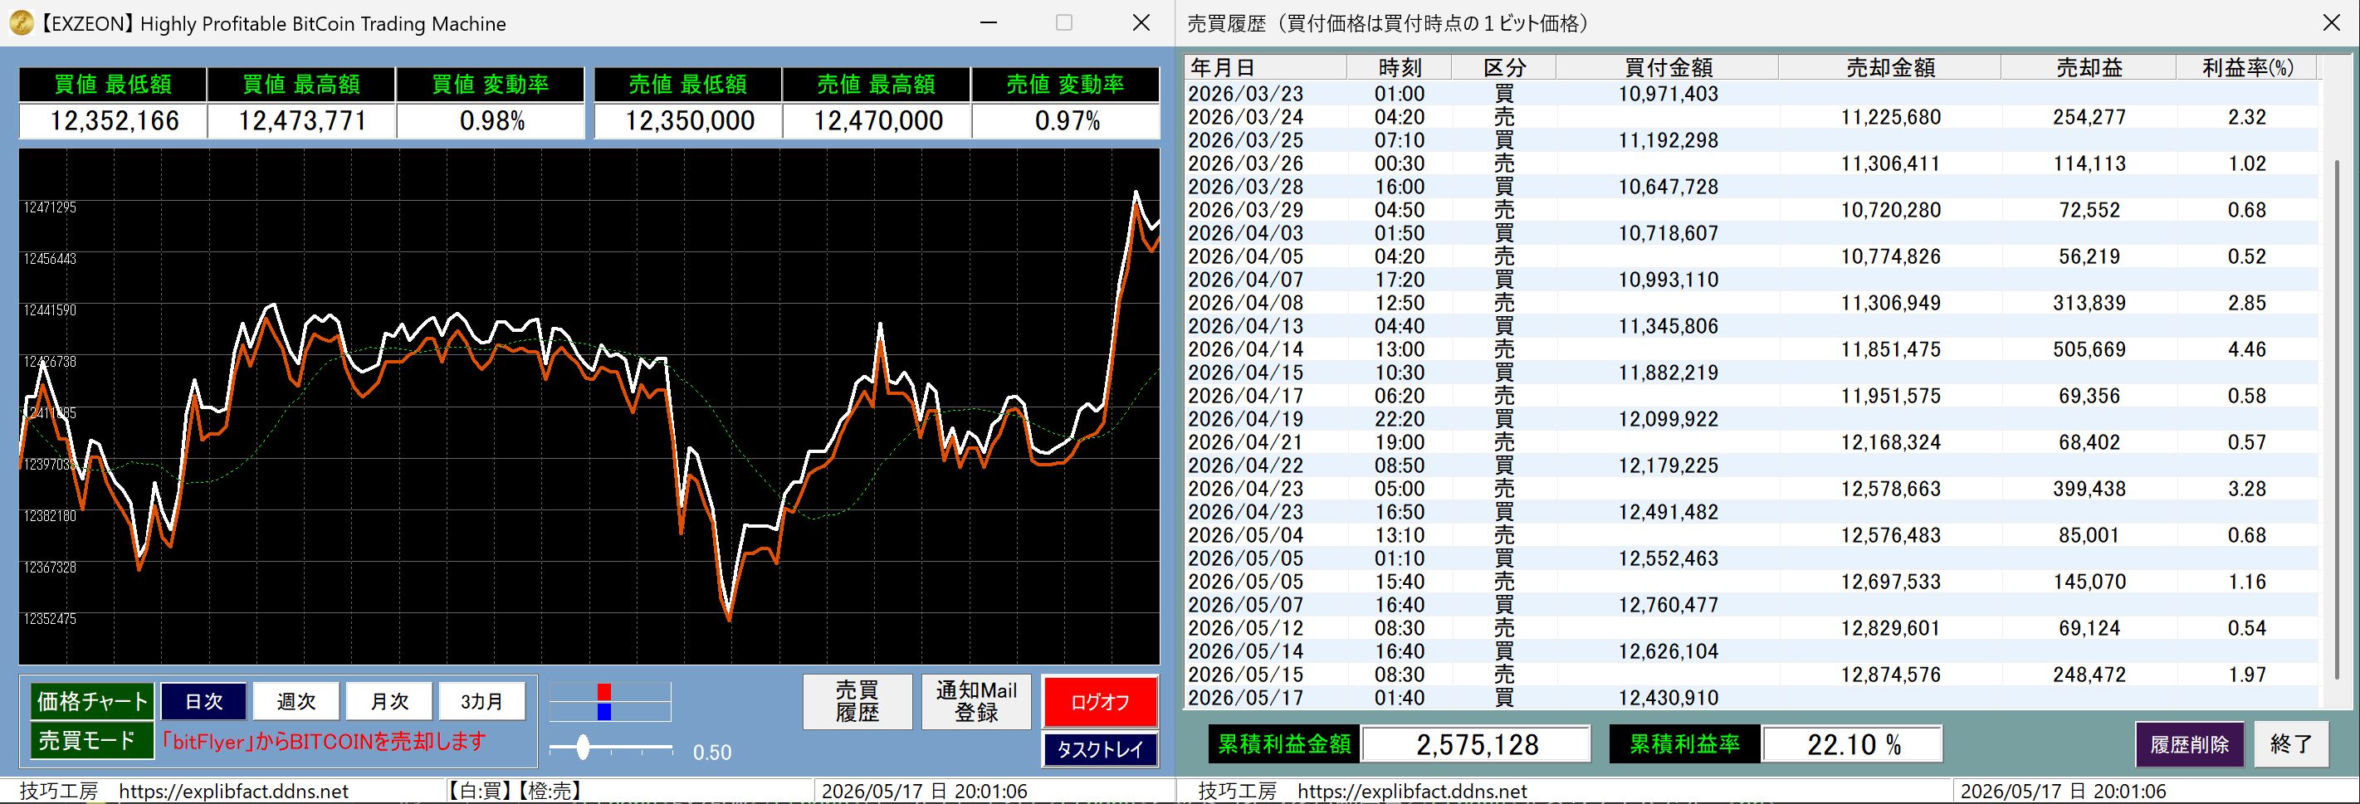Click the 売買モード label button
Image resolution: width=2360 pixels, height=804 pixels.
92,740
